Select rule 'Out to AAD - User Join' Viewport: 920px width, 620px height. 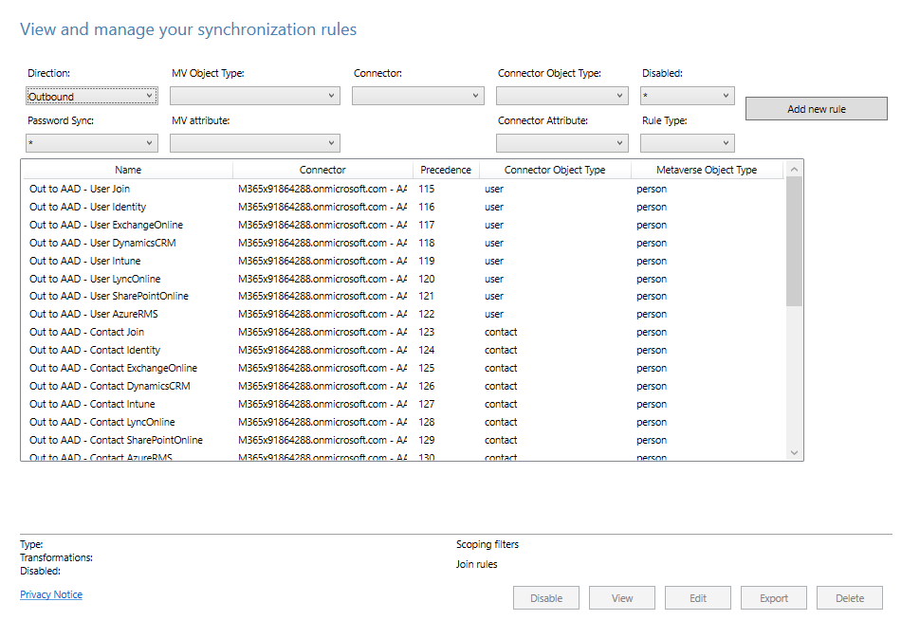403,189
